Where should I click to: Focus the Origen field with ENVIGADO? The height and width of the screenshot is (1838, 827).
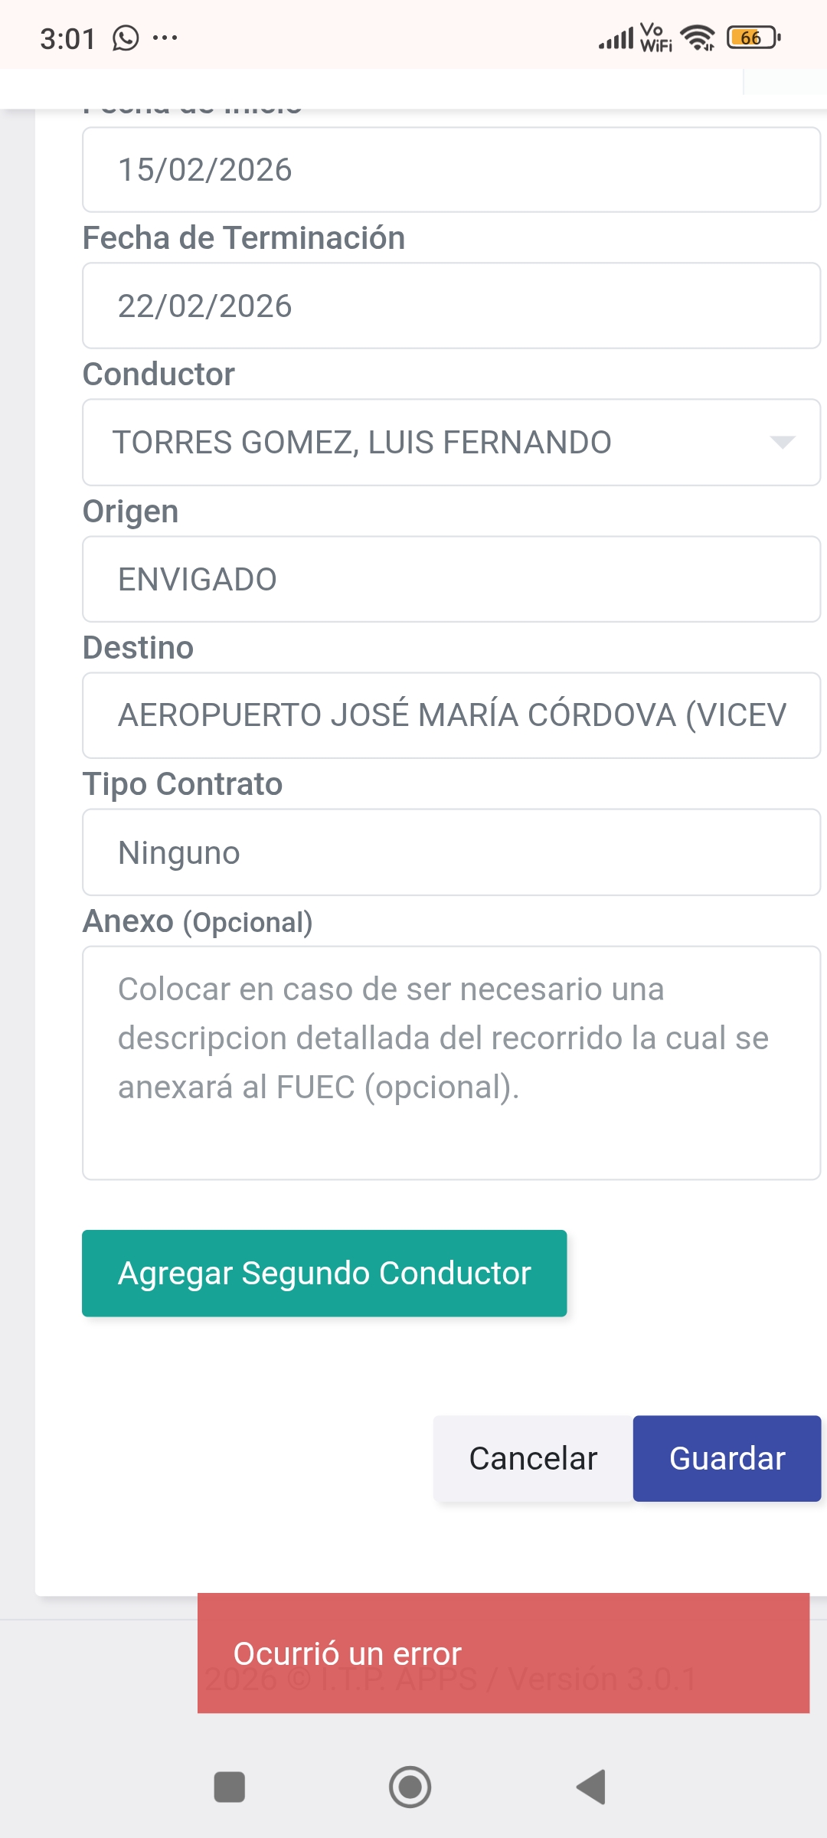coord(451,579)
